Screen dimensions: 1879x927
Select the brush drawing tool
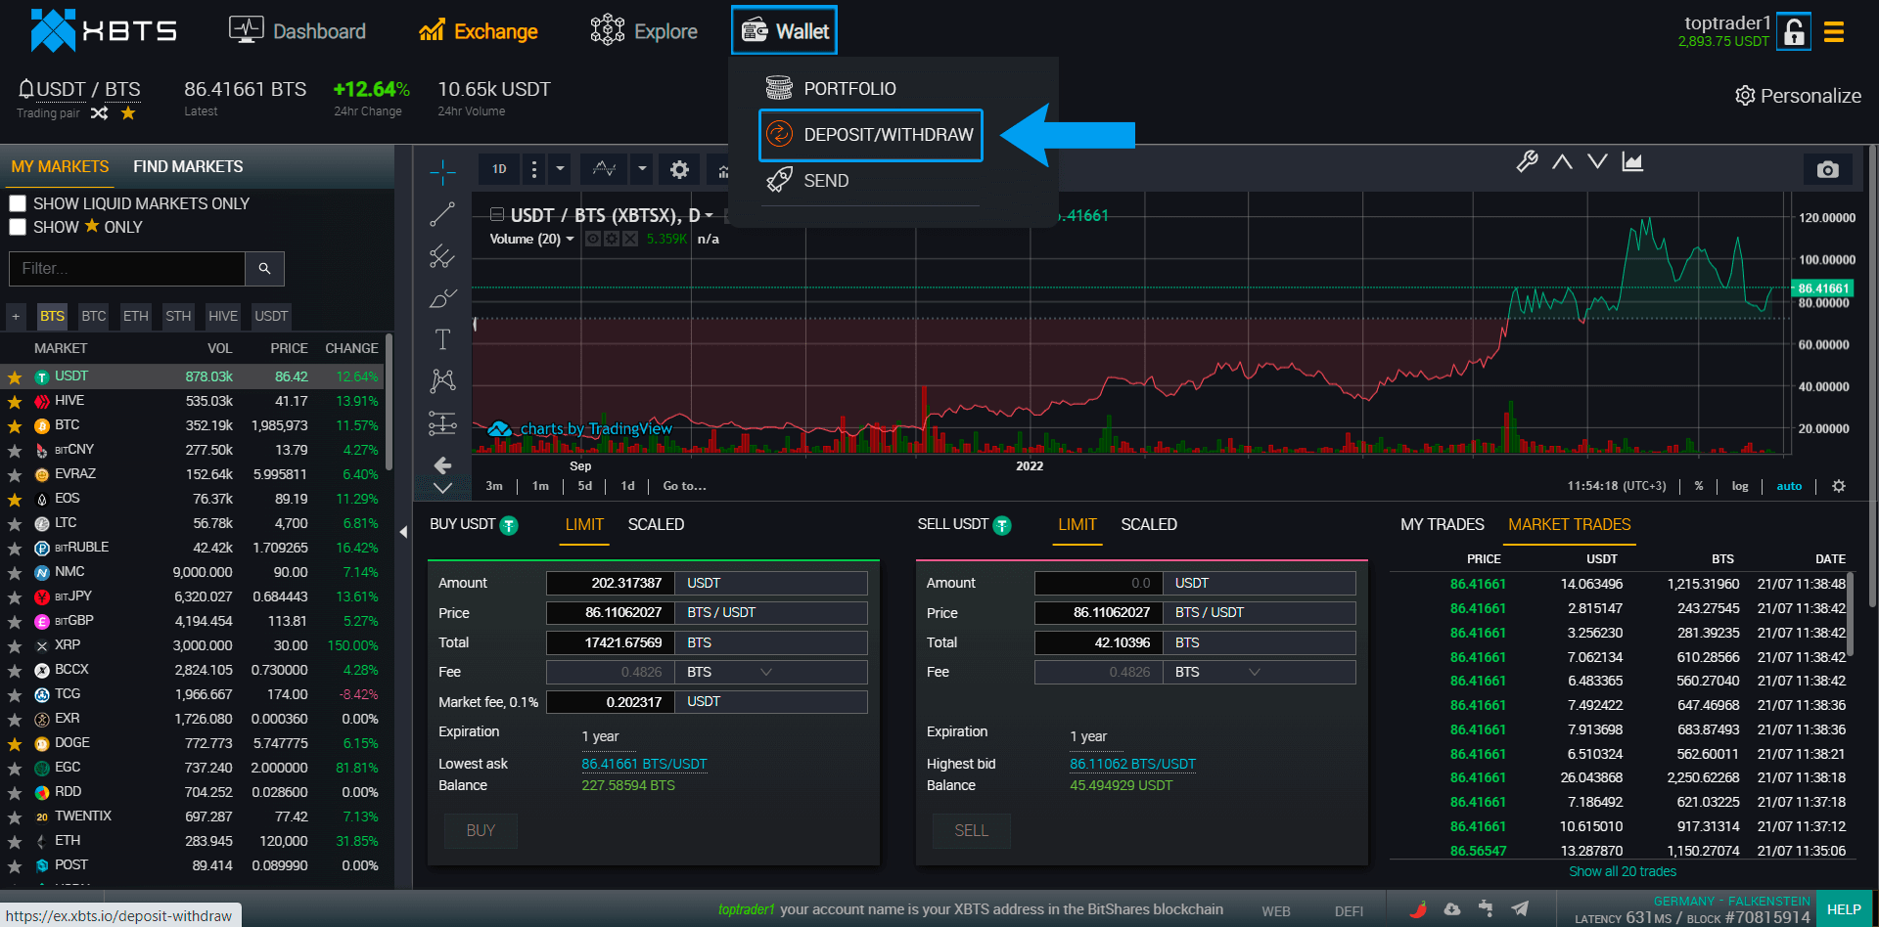click(x=442, y=297)
